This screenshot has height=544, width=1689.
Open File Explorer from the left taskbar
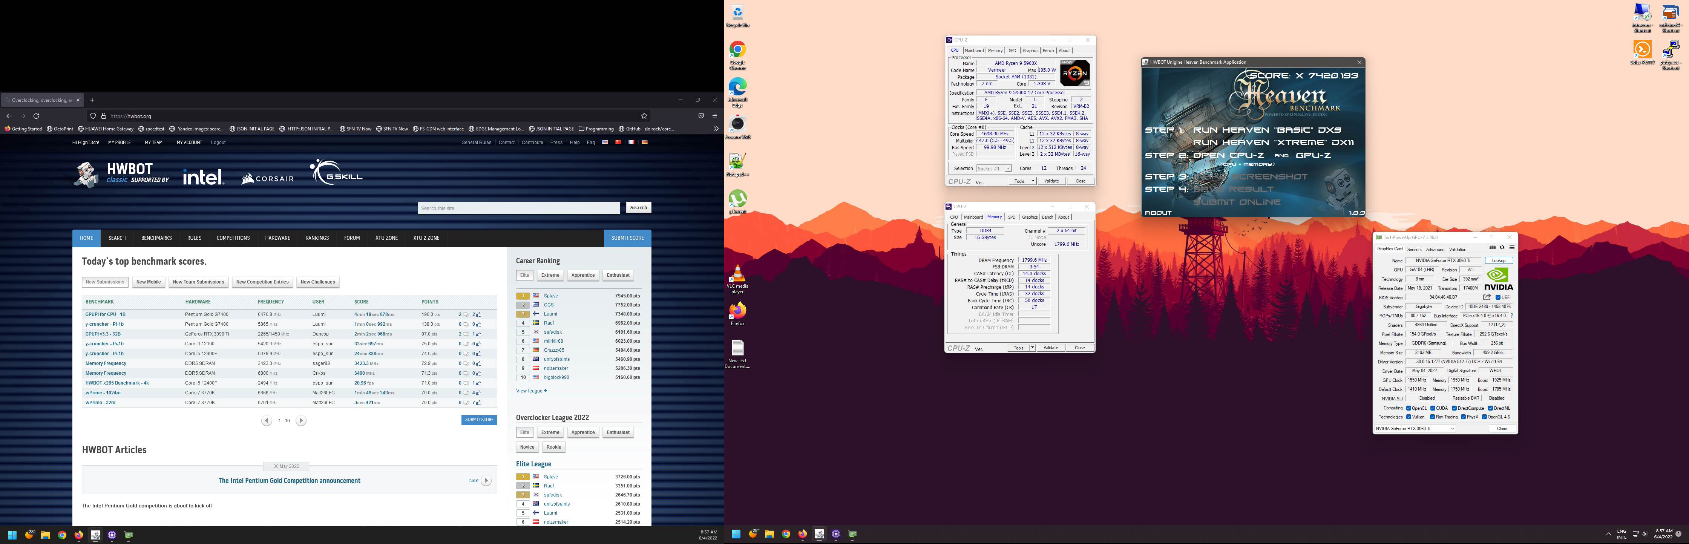pos(45,535)
